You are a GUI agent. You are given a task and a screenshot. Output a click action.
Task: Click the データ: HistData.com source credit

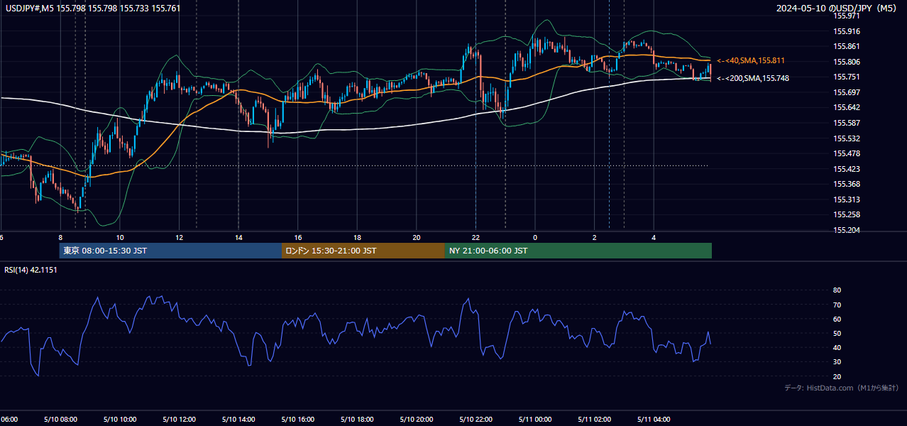pyautogui.click(x=842, y=388)
